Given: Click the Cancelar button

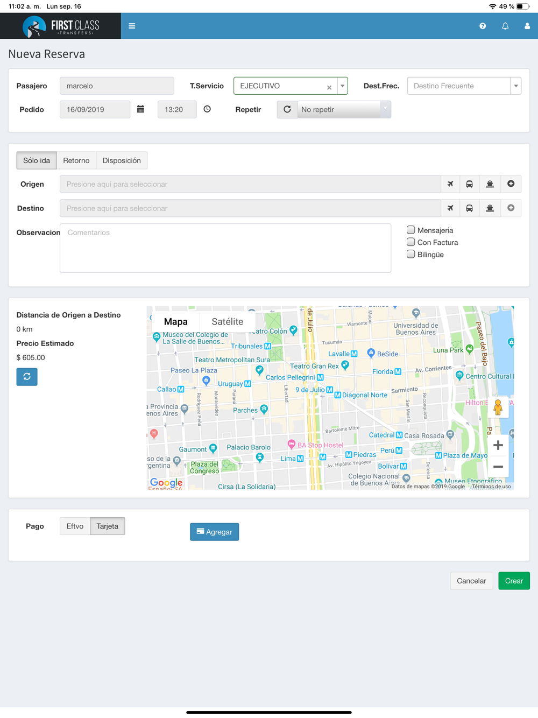Looking at the screenshot, I should (471, 581).
